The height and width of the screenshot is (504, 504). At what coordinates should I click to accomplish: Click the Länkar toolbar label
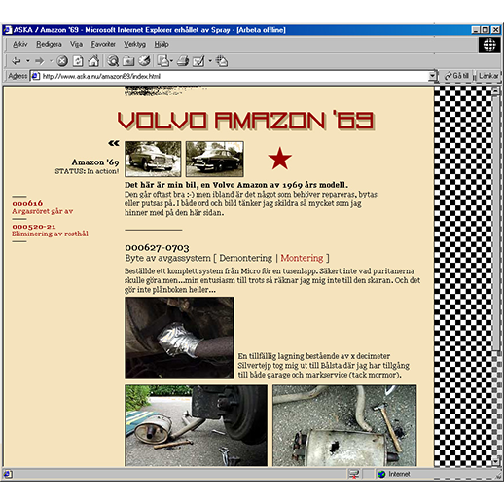[x=488, y=76]
